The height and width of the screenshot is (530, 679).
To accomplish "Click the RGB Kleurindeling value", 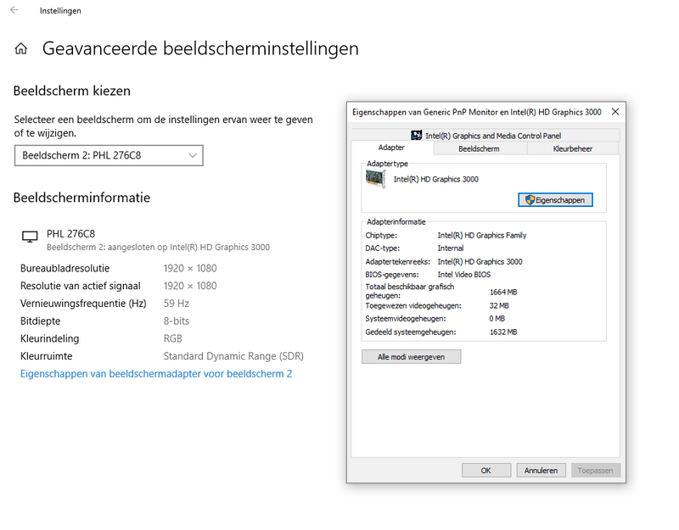I will [x=173, y=338].
